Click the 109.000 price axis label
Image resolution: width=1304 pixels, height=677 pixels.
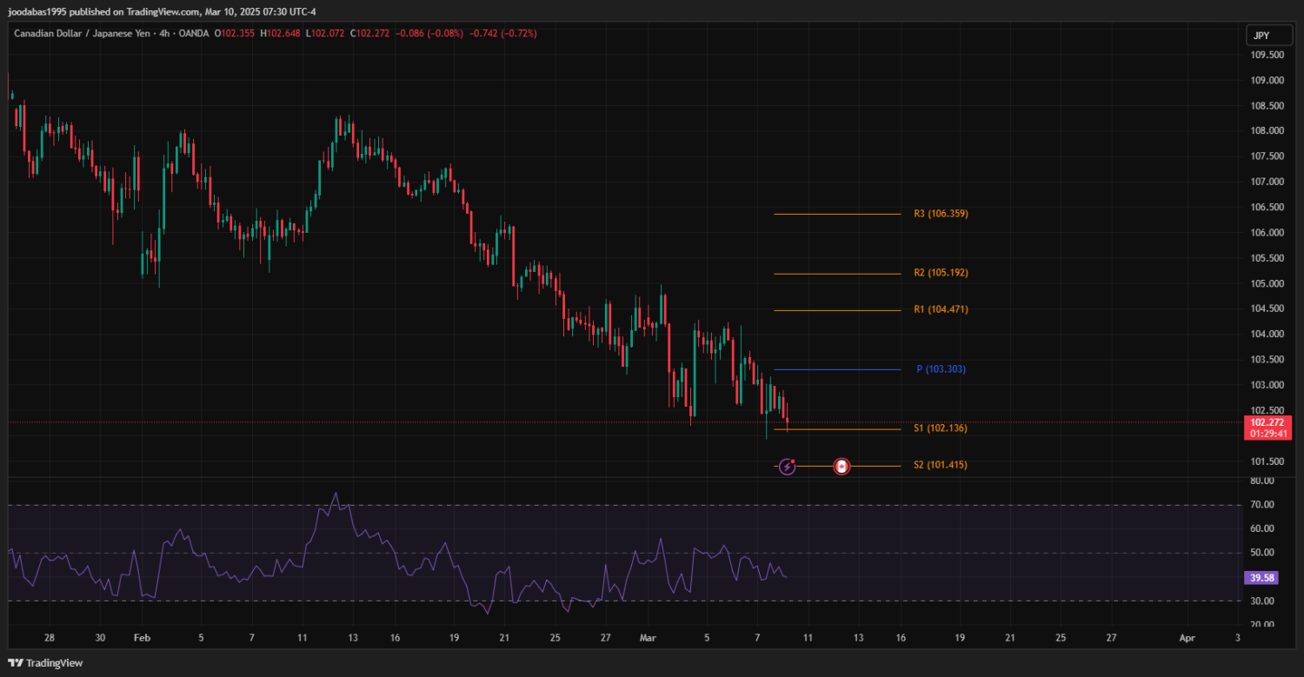[1267, 81]
